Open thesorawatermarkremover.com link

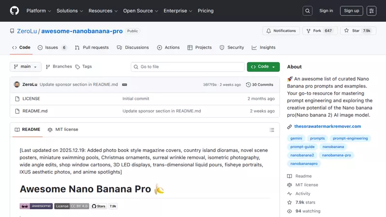pos(328,126)
